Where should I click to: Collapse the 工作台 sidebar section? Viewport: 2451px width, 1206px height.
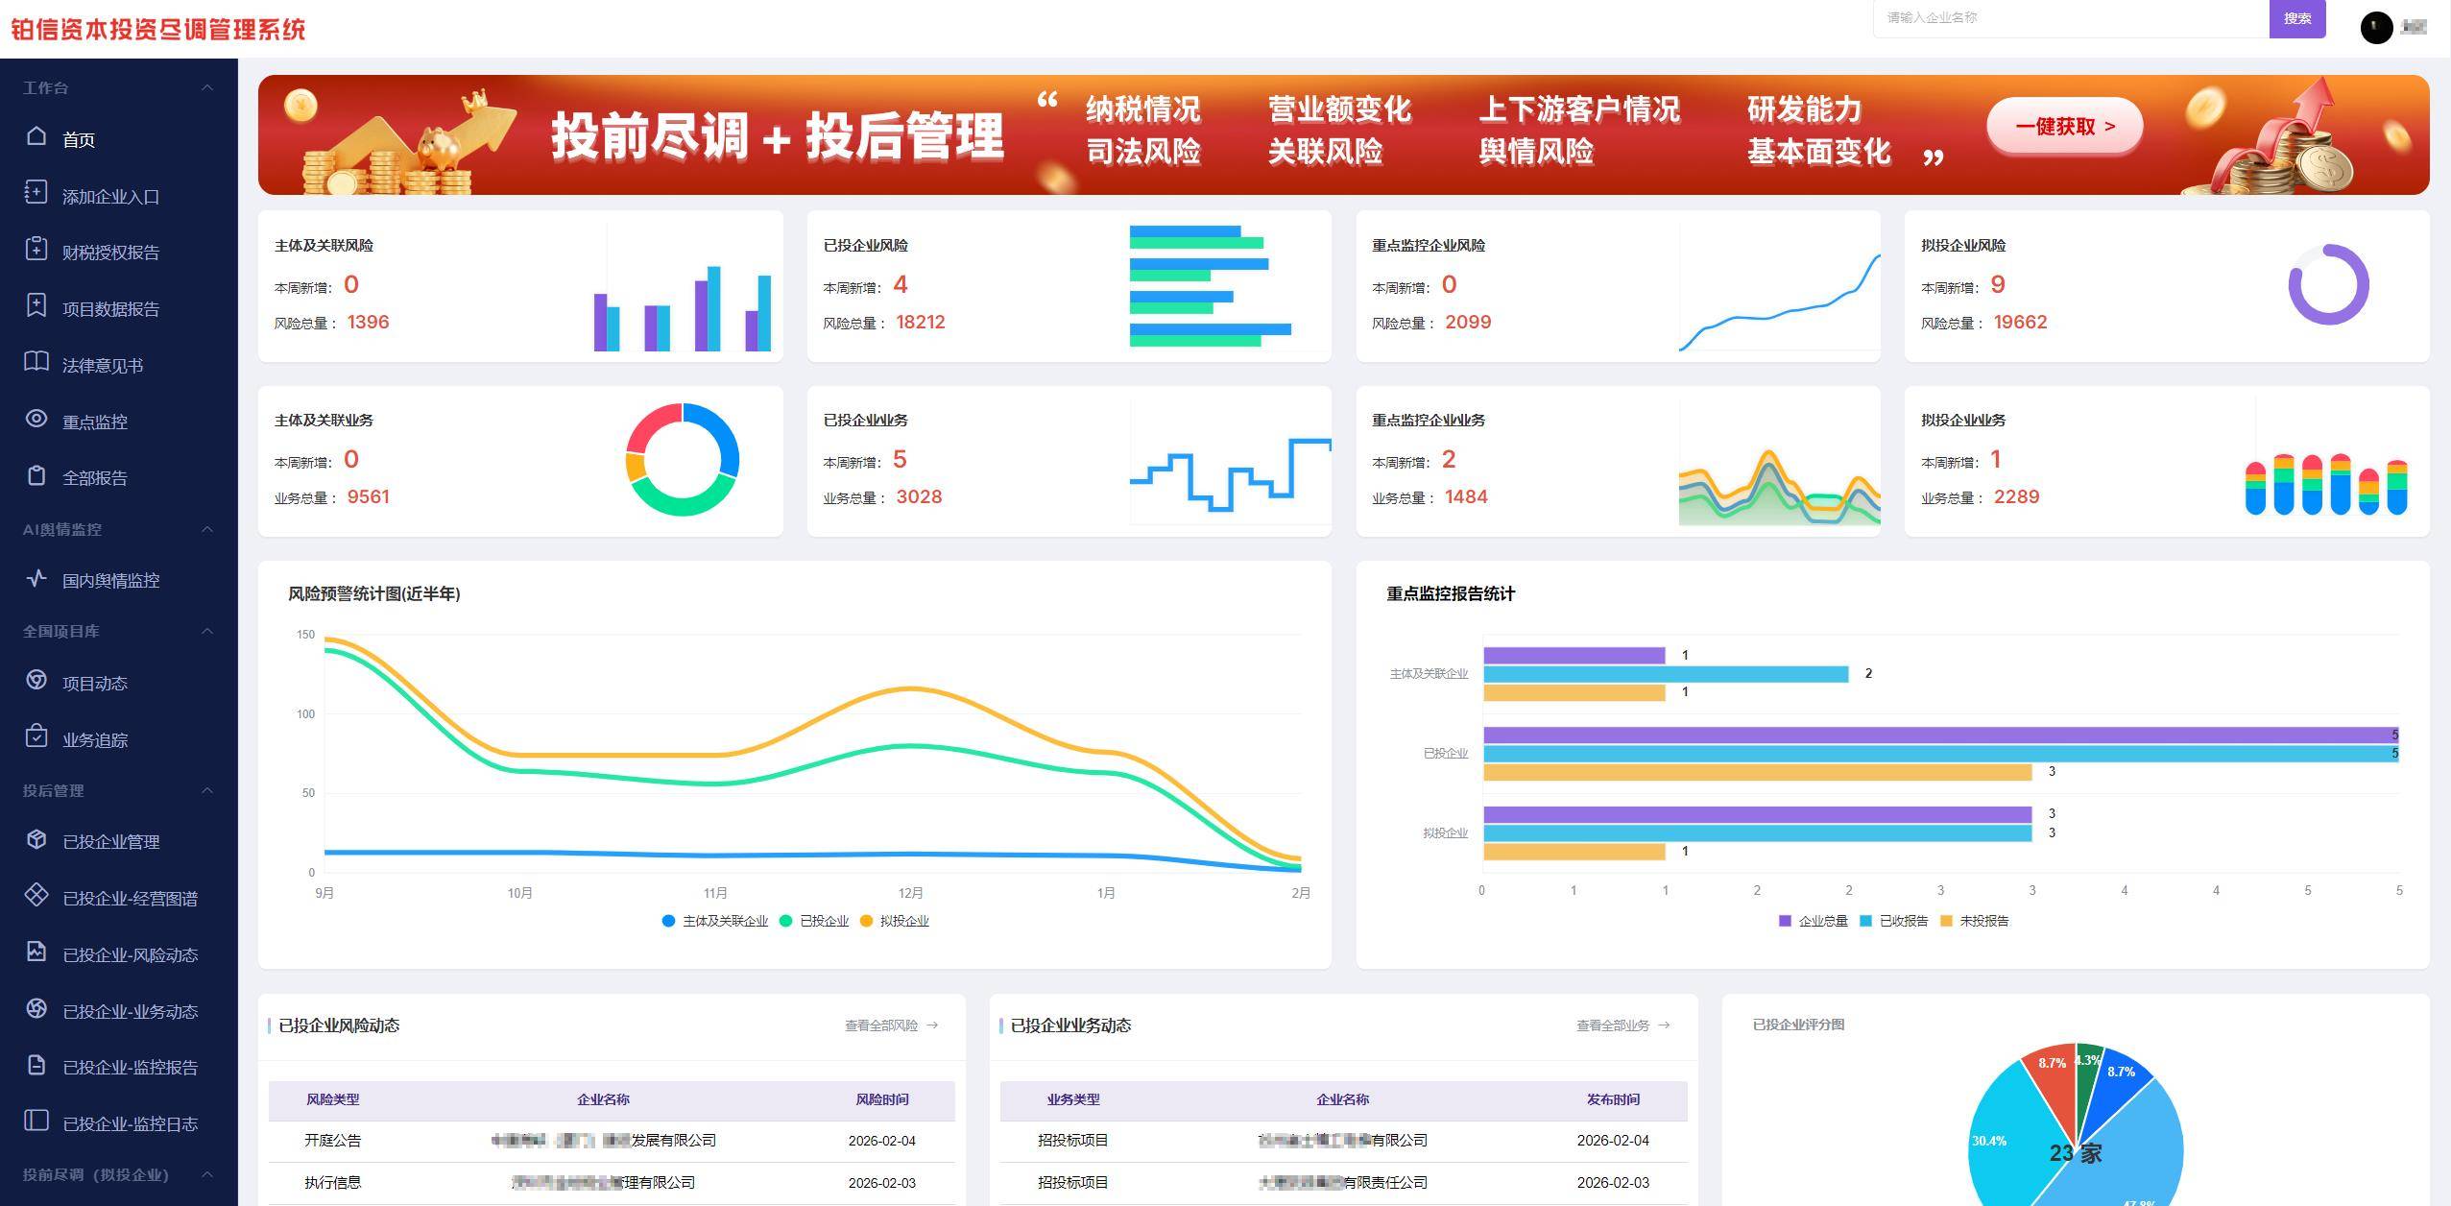[x=206, y=86]
